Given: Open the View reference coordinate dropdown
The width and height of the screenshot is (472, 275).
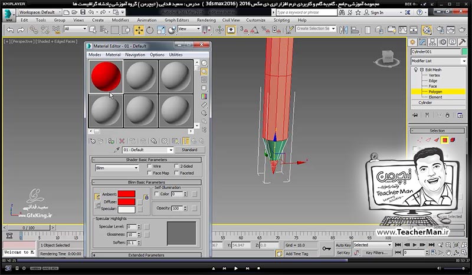Looking at the screenshot, I should click(189, 29).
